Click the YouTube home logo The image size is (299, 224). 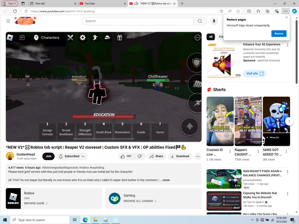pos(25,21)
